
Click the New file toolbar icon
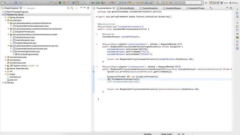pos(3,3)
